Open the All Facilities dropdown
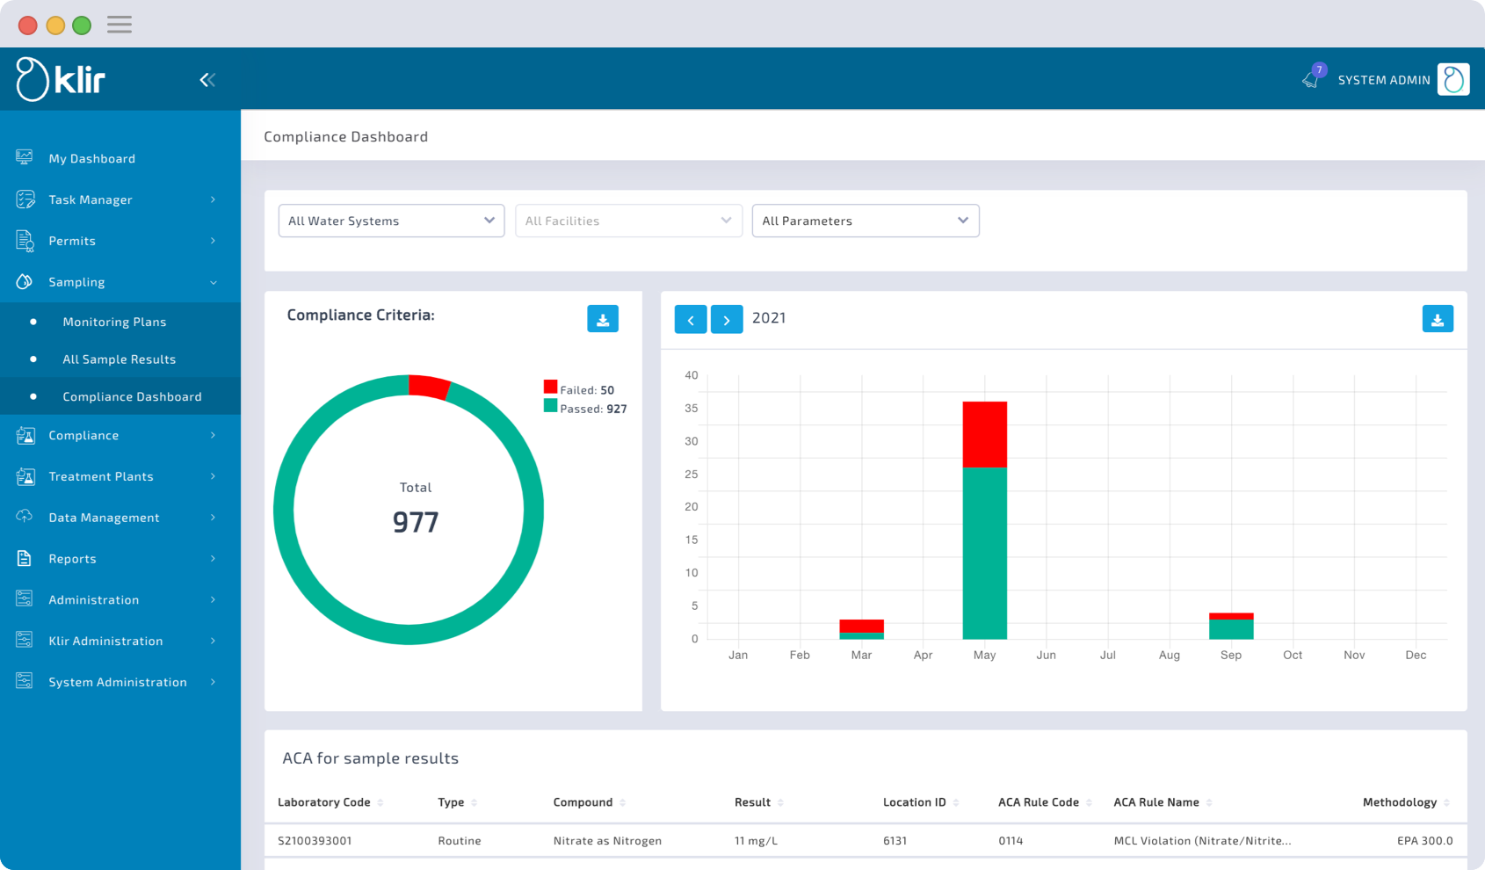 (628, 221)
